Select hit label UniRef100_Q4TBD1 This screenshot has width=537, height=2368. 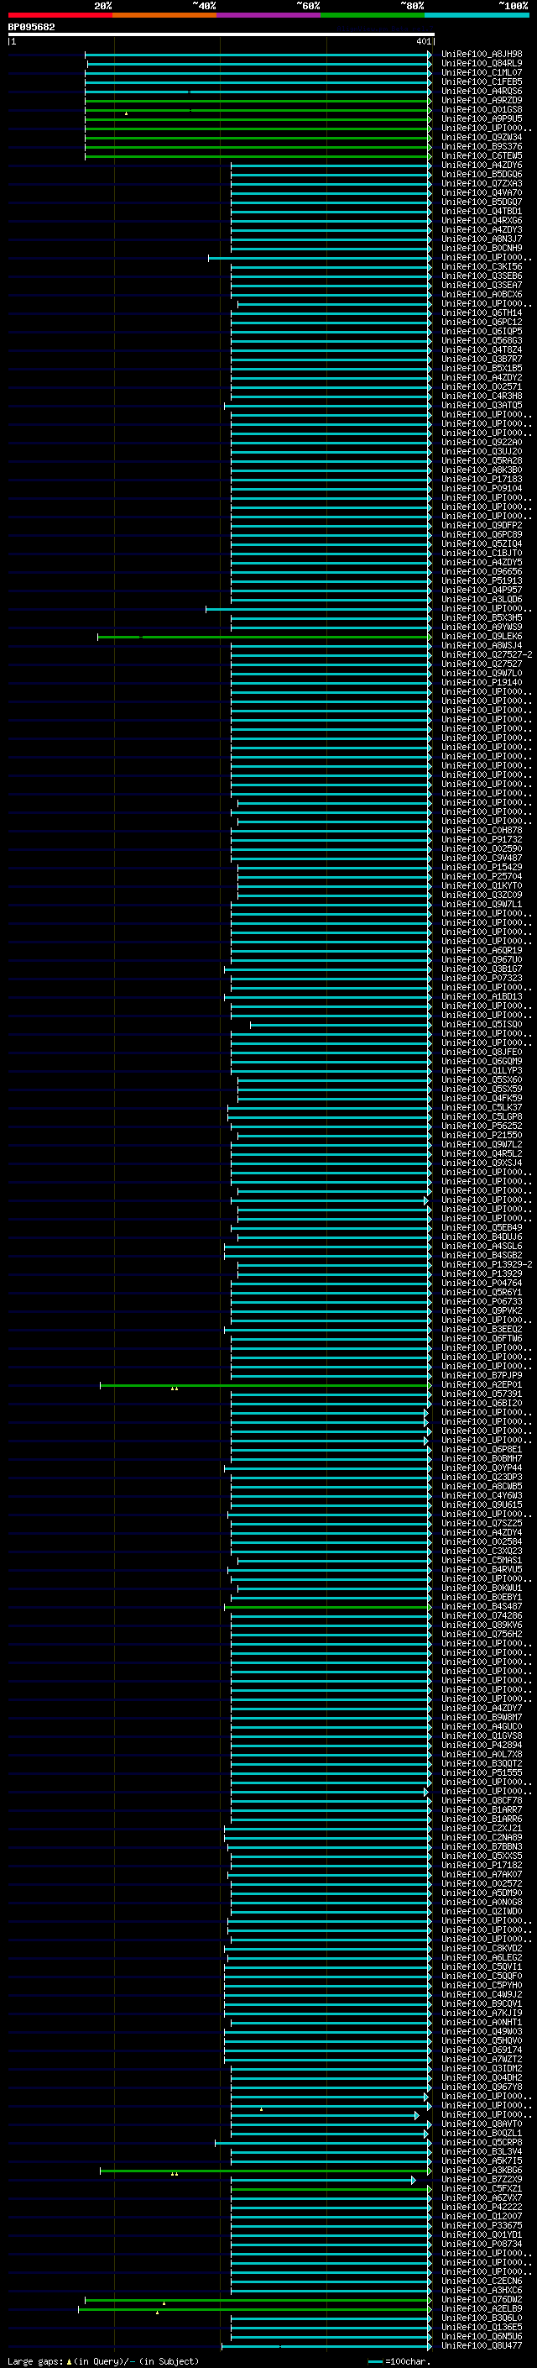click(x=482, y=212)
